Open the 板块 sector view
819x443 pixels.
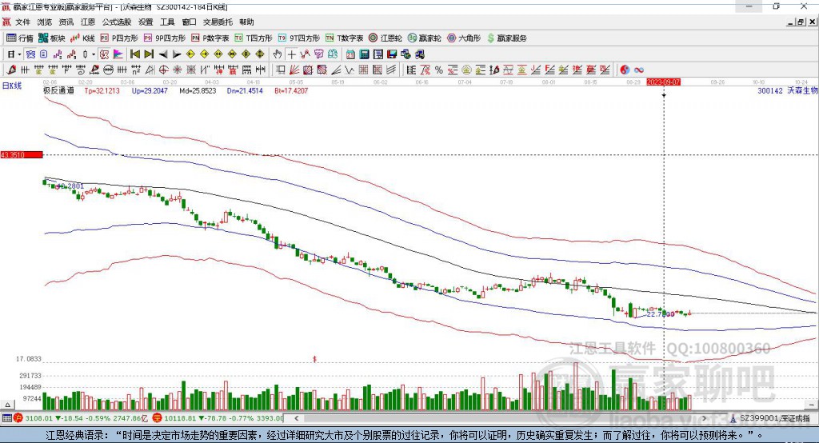52,38
